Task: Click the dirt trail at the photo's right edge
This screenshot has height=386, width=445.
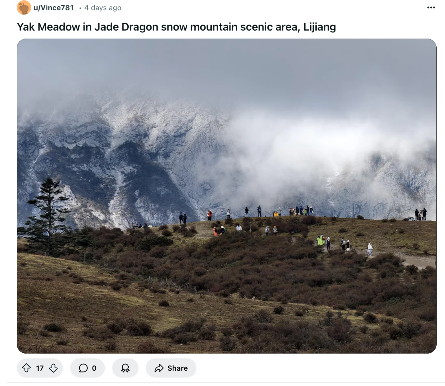Action: coord(417,260)
